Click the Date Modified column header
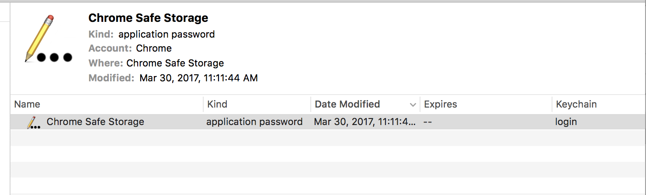 (x=347, y=104)
